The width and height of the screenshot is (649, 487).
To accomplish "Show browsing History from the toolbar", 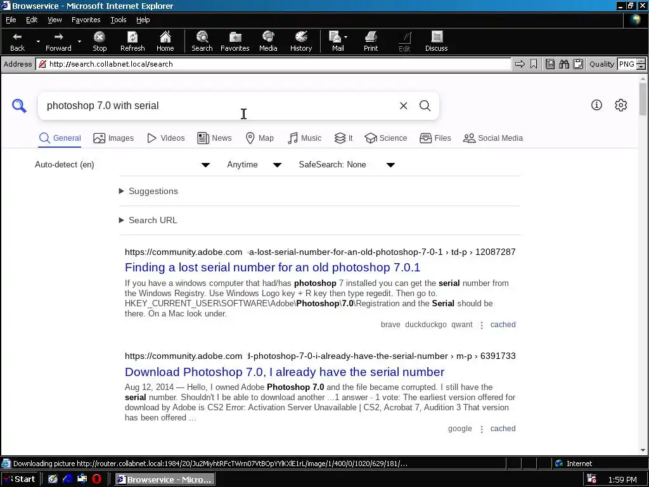I will point(301,41).
